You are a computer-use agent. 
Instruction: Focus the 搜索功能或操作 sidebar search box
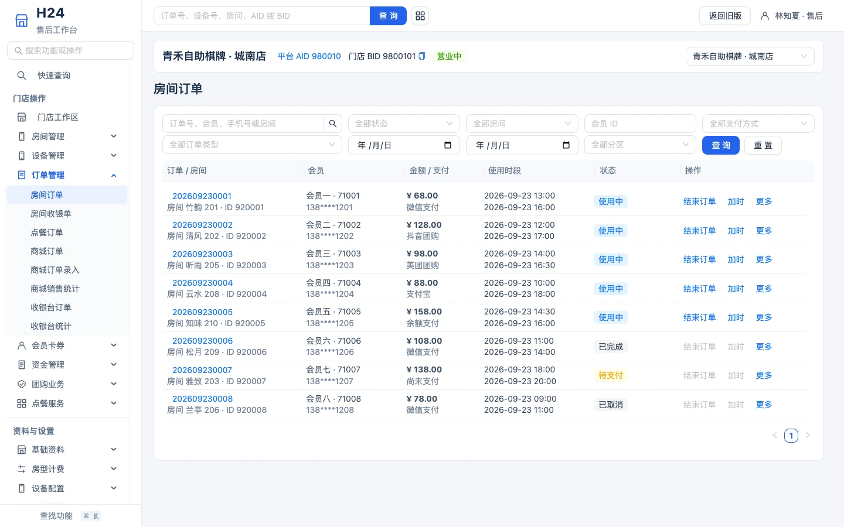click(70, 50)
